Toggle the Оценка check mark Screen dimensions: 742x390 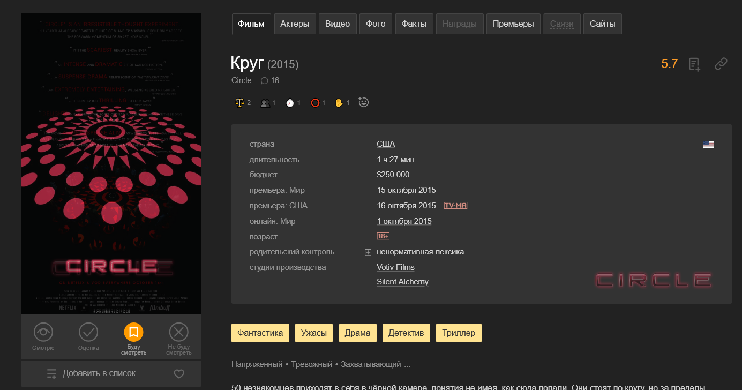tap(88, 337)
